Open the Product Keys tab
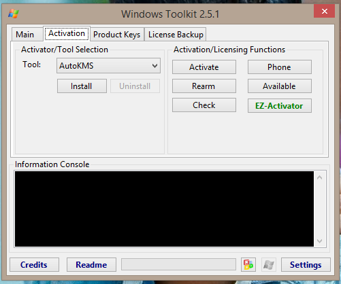Screen dimensions: 341x284 117,35
